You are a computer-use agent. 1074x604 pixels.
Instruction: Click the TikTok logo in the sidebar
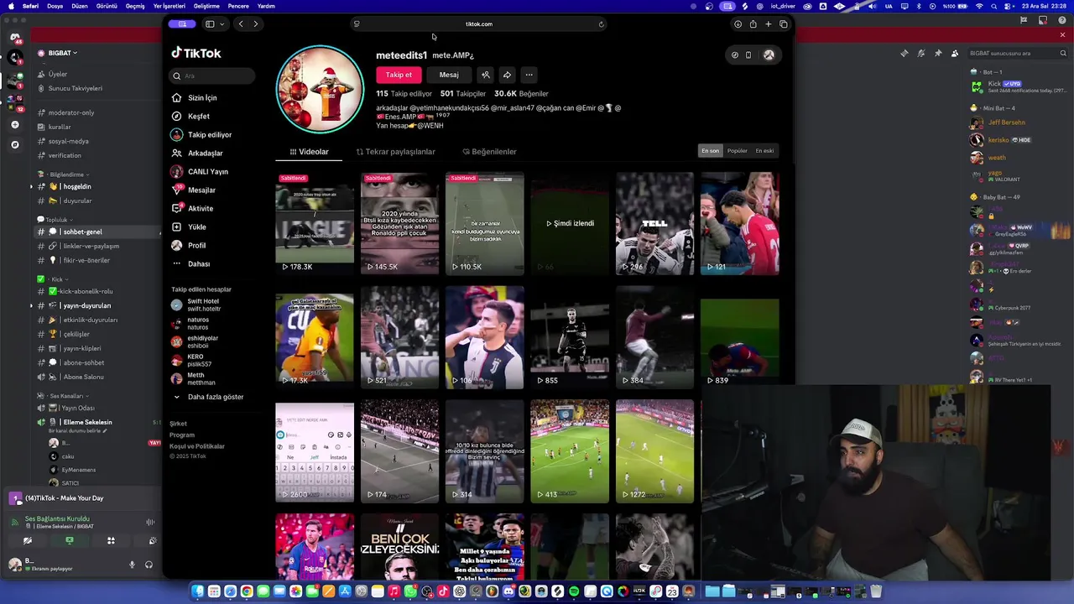pyautogui.click(x=196, y=53)
